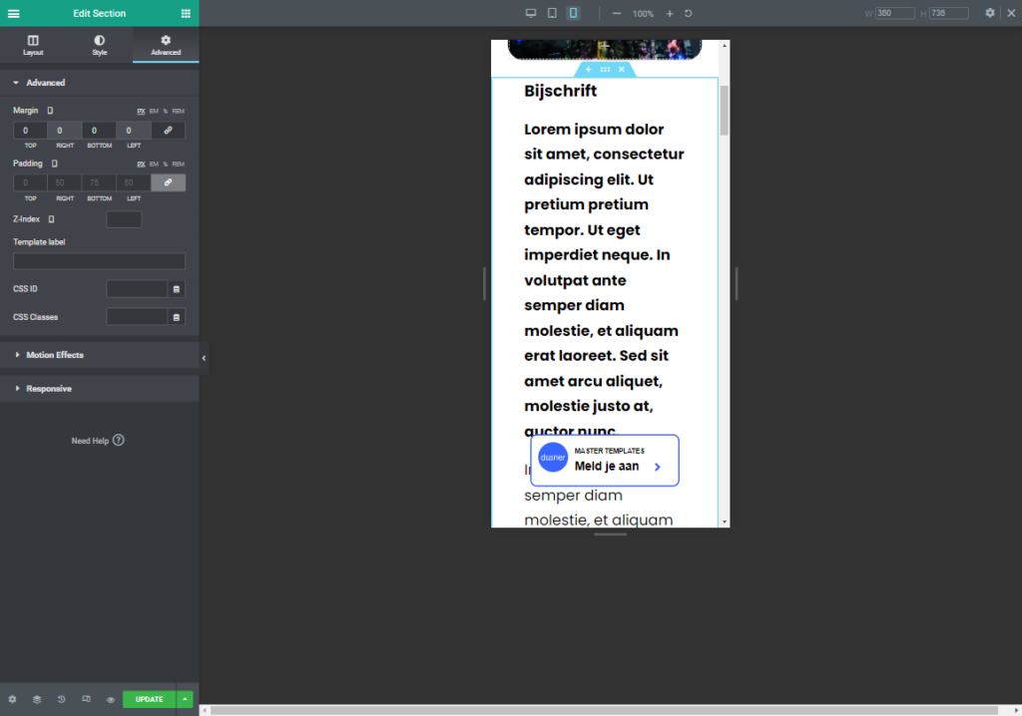
Task: Switch to tablet preview device
Action: (552, 13)
